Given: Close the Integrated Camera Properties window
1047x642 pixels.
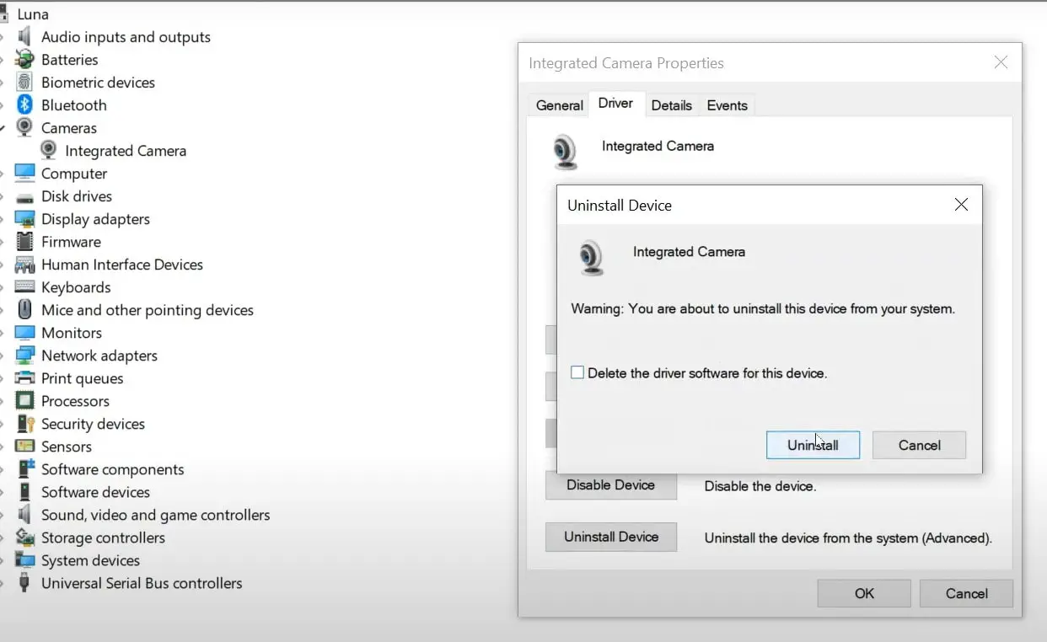Looking at the screenshot, I should pos(1001,63).
